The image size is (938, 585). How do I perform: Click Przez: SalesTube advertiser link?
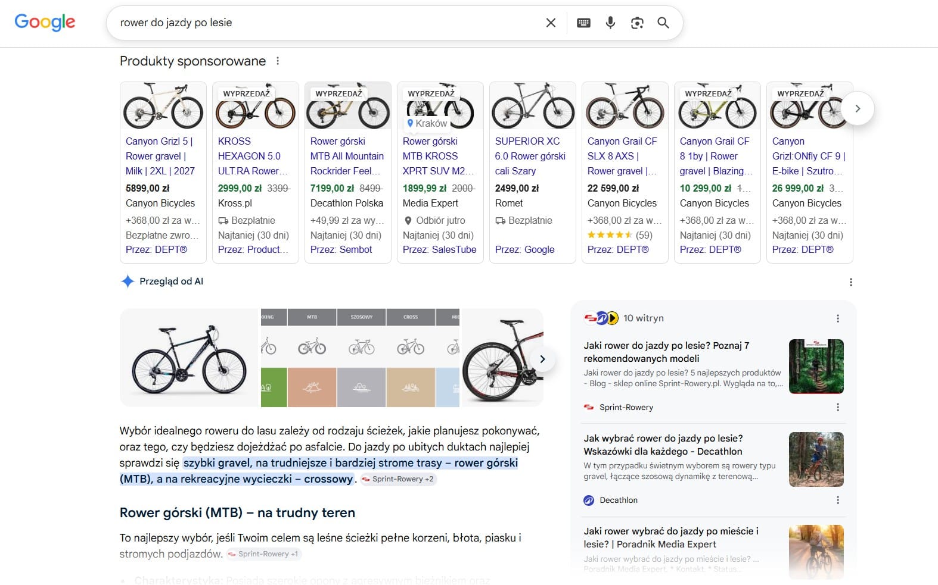coord(439,249)
